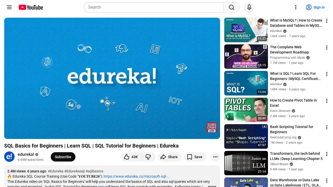Open What is SQL? Learn SQL title
The image size is (333, 187).
295,76
